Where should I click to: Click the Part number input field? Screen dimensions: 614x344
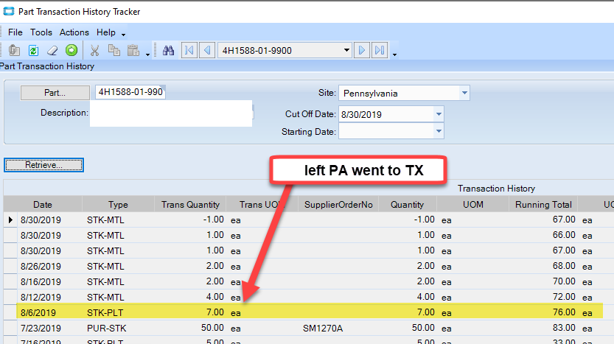coord(130,92)
